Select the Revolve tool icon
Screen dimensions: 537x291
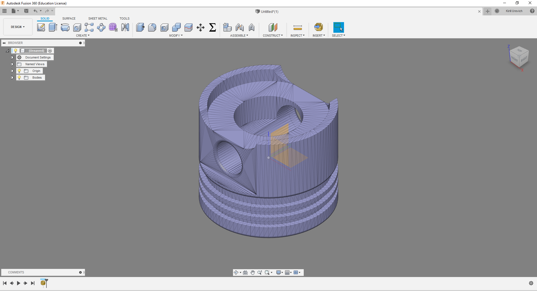point(65,27)
